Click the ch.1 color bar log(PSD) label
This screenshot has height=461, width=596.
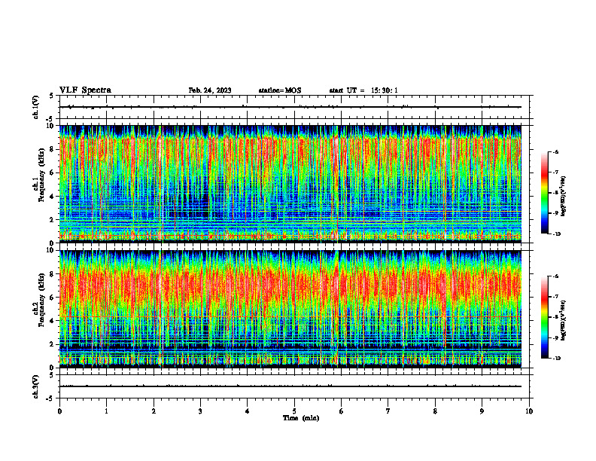[x=564, y=196]
